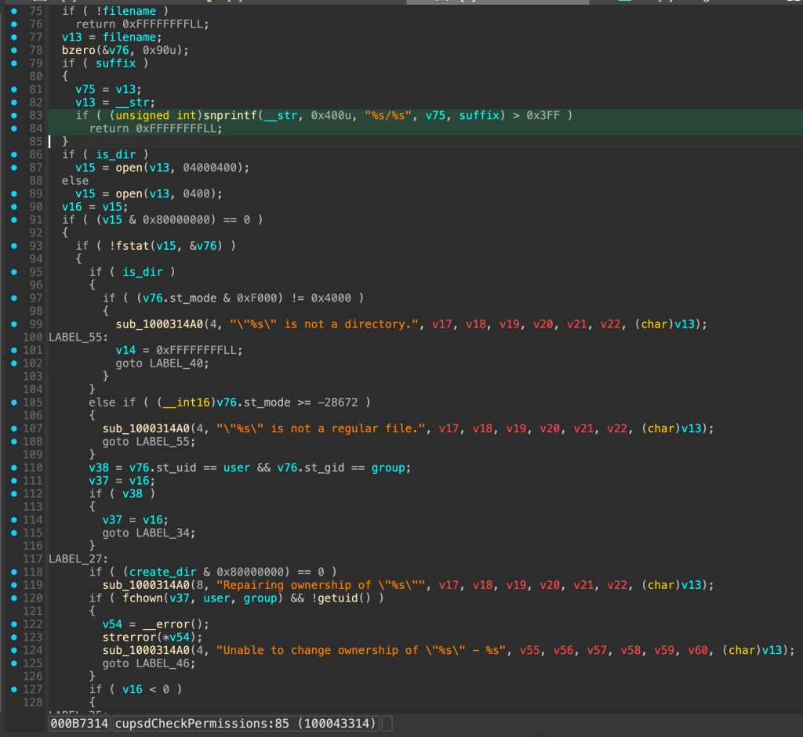Select the "Repairing ownership of" string
The image size is (803, 737).
coord(321,585)
